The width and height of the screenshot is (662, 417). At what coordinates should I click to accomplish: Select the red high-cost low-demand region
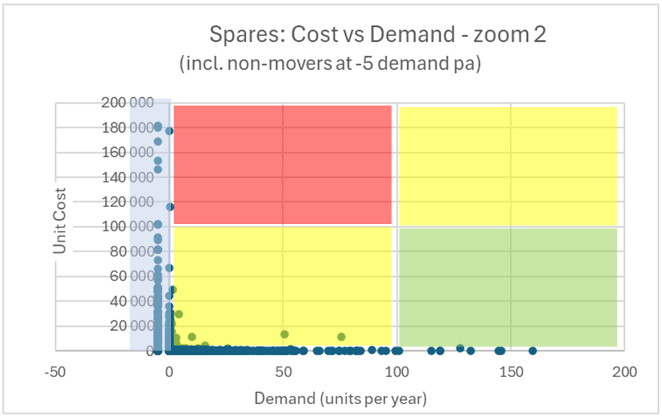(x=280, y=163)
